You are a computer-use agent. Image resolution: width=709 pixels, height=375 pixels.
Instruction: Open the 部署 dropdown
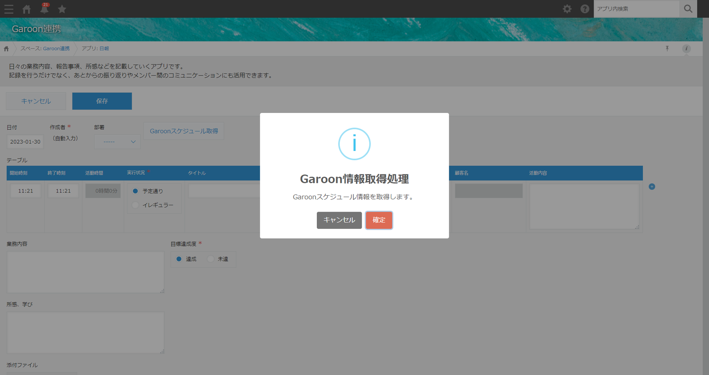117,142
